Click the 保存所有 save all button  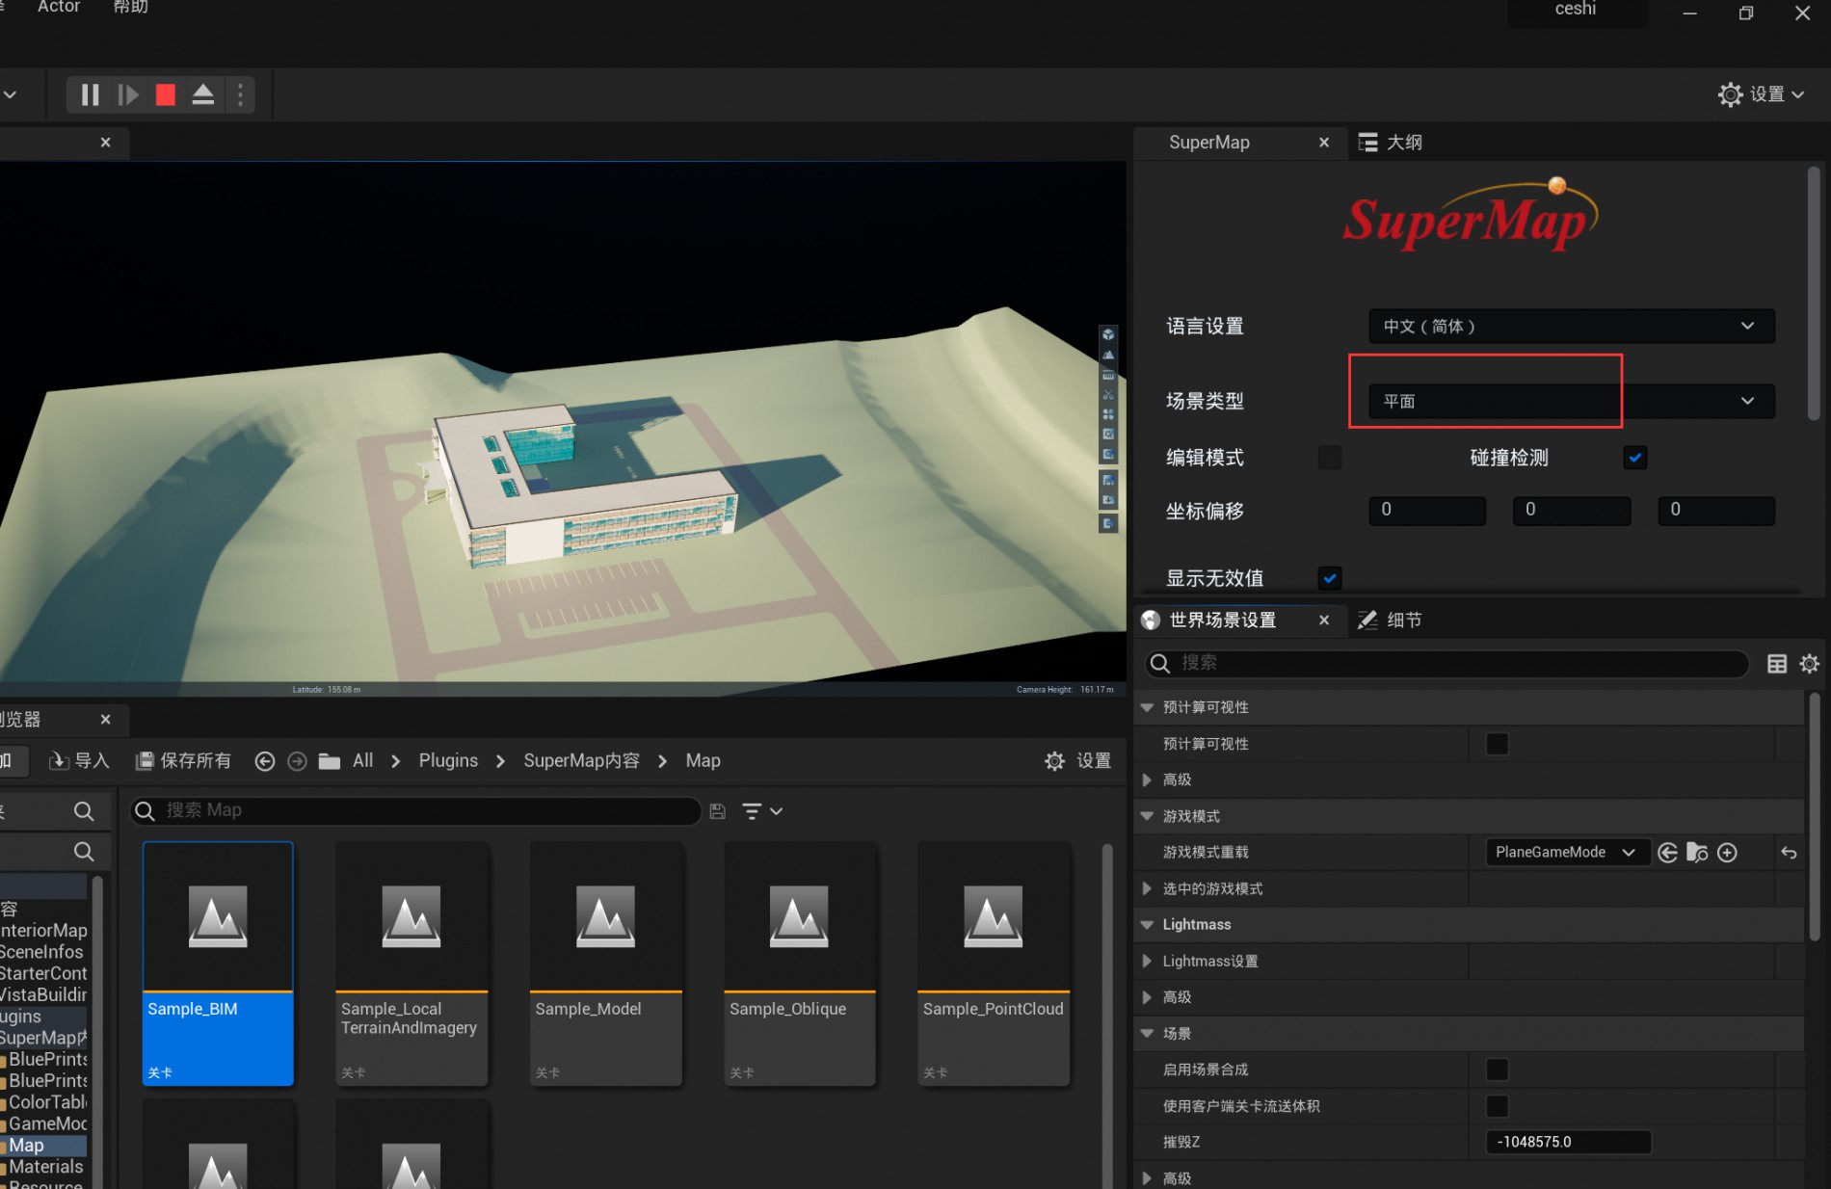pos(183,760)
